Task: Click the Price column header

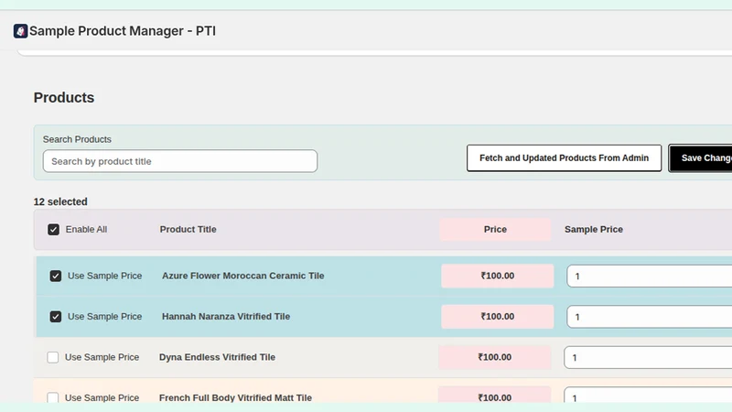Action: click(x=495, y=230)
